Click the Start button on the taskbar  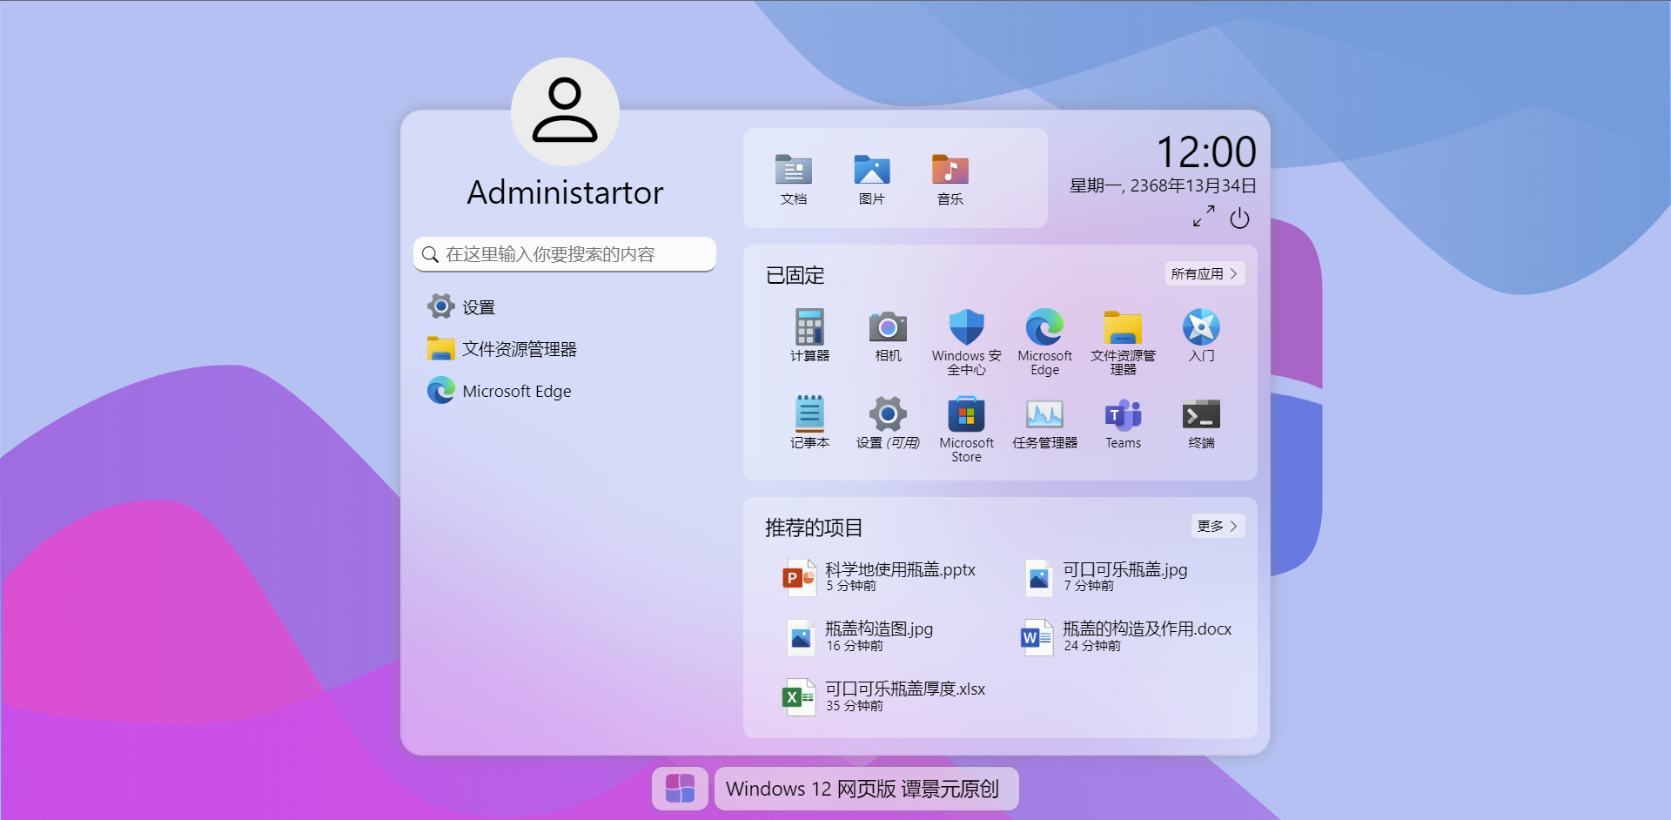[680, 788]
